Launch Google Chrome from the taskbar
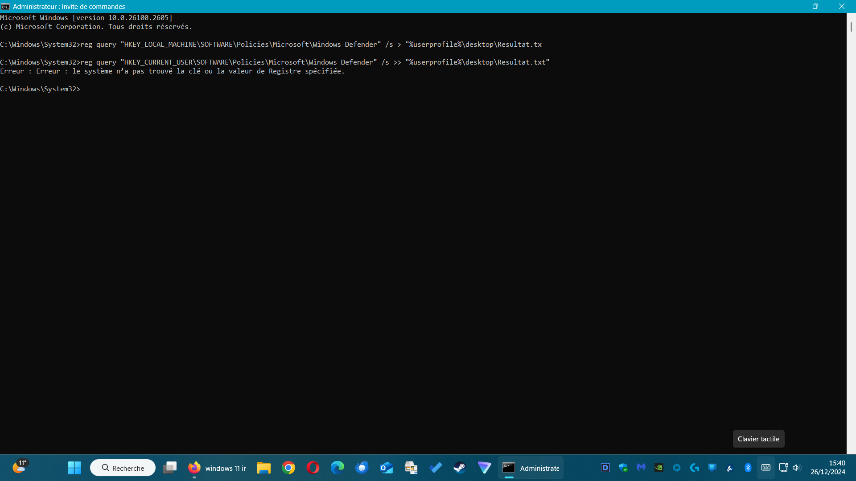Viewport: 856px width, 481px height. pos(288,468)
